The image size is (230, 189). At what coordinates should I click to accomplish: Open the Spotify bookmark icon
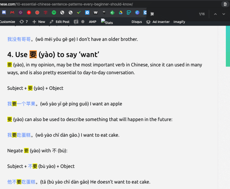click(54, 13)
